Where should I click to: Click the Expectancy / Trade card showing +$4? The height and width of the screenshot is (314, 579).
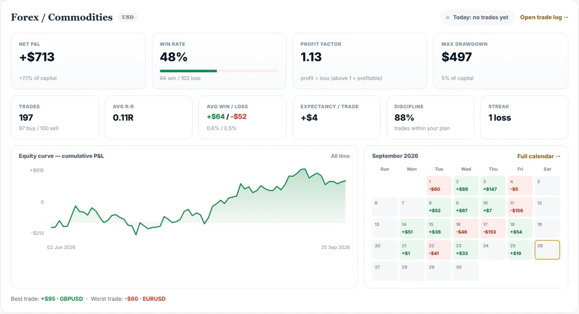336,117
